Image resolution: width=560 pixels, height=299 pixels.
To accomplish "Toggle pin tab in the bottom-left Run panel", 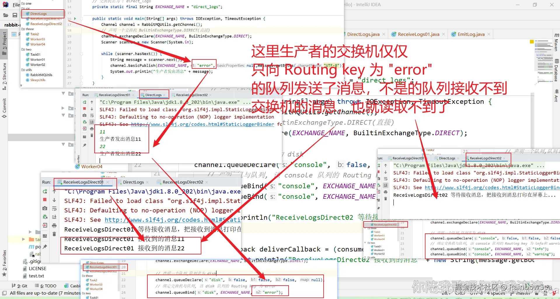I will (45, 247).
